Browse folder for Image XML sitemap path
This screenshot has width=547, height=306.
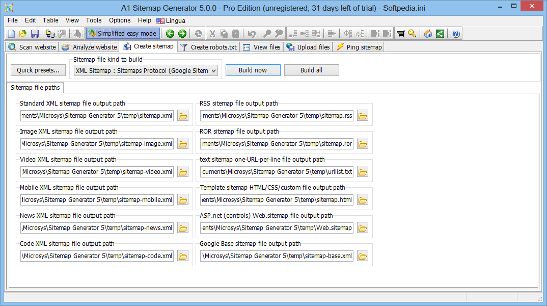[183, 144]
